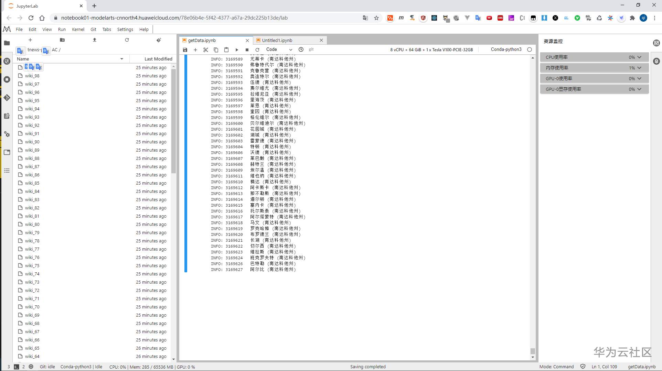Click Mode: Command in the status bar

(556, 367)
